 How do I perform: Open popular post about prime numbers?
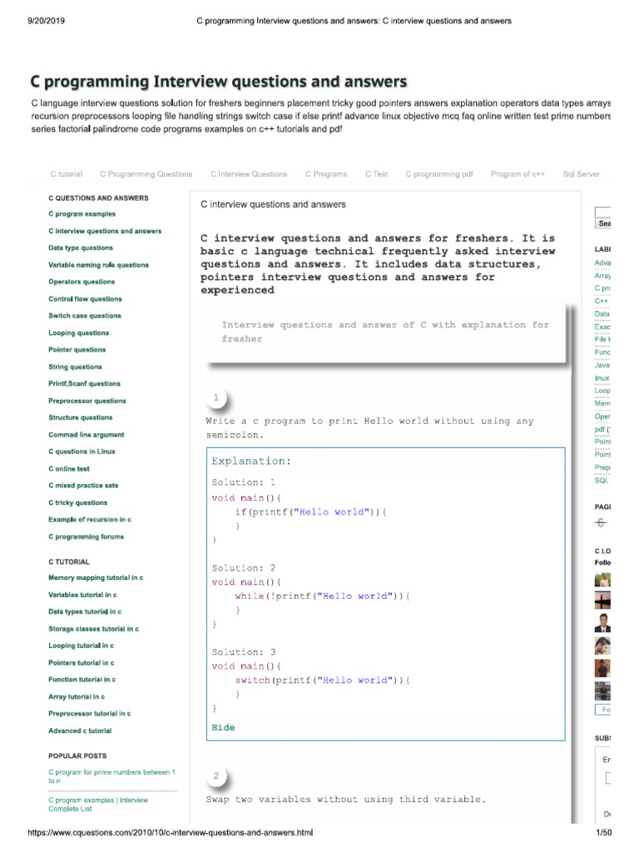(112, 776)
